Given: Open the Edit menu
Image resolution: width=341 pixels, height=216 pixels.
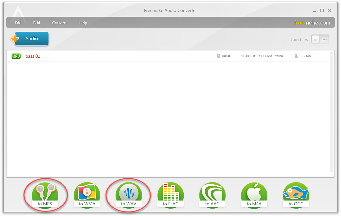Looking at the screenshot, I should pyautogui.click(x=37, y=23).
